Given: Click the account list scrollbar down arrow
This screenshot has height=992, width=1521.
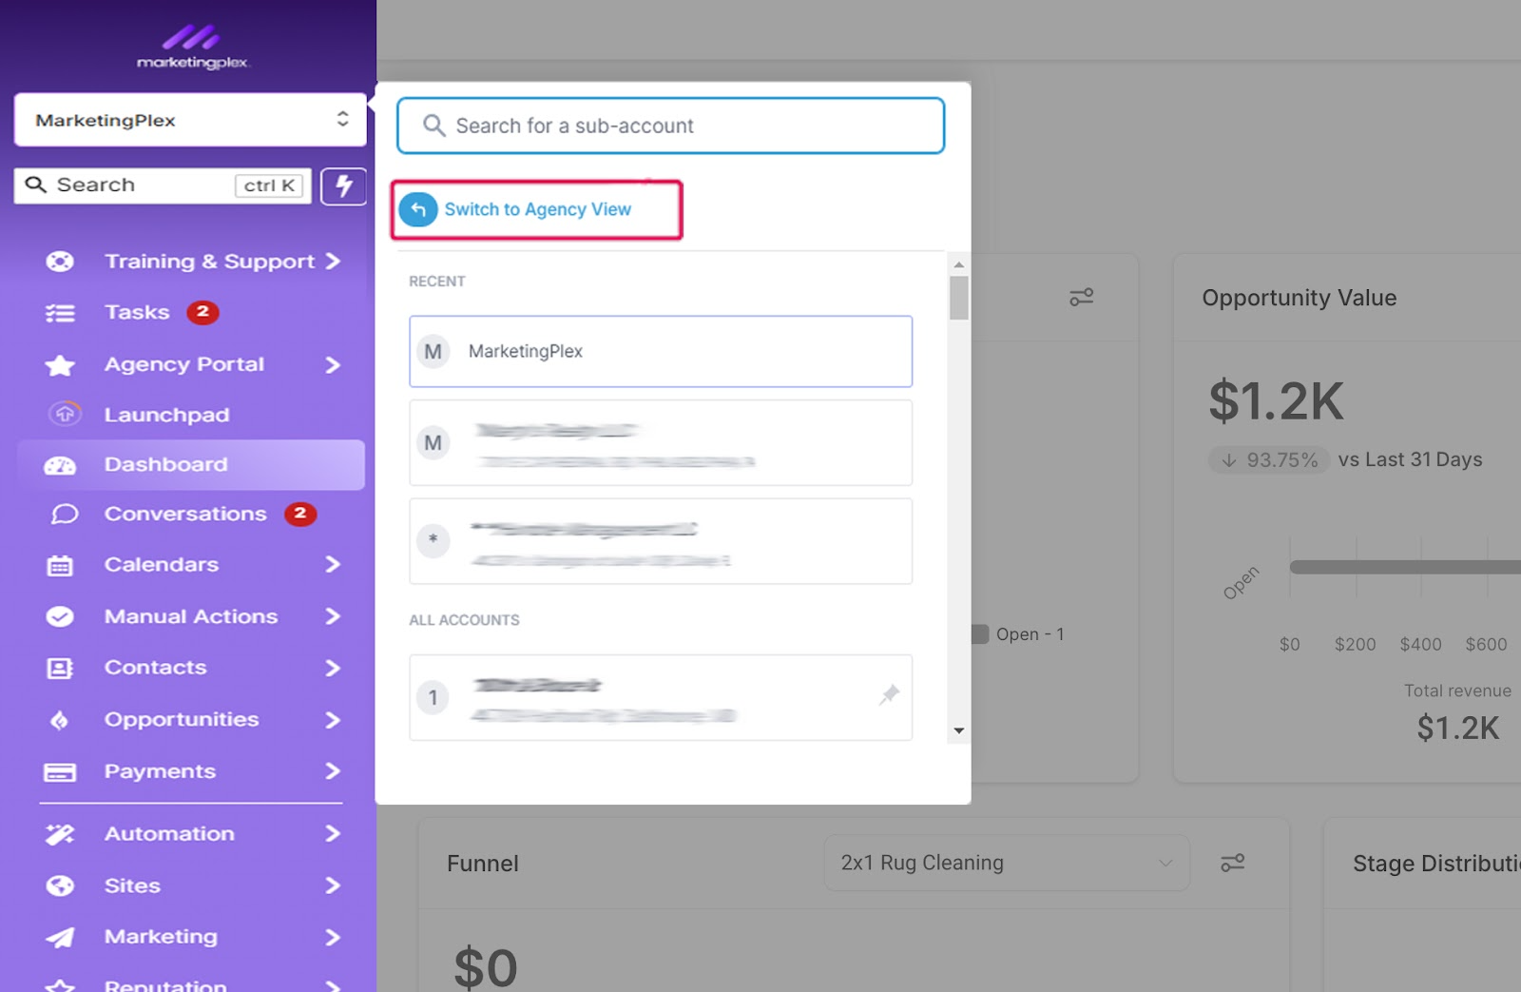Looking at the screenshot, I should point(959,730).
